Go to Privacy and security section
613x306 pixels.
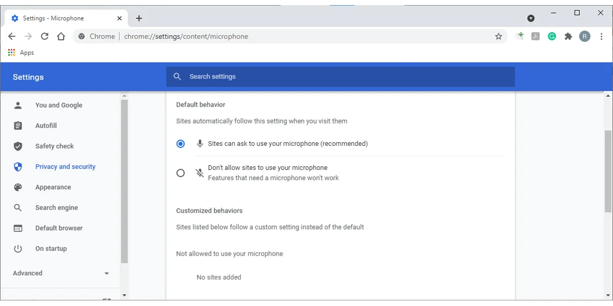65,166
